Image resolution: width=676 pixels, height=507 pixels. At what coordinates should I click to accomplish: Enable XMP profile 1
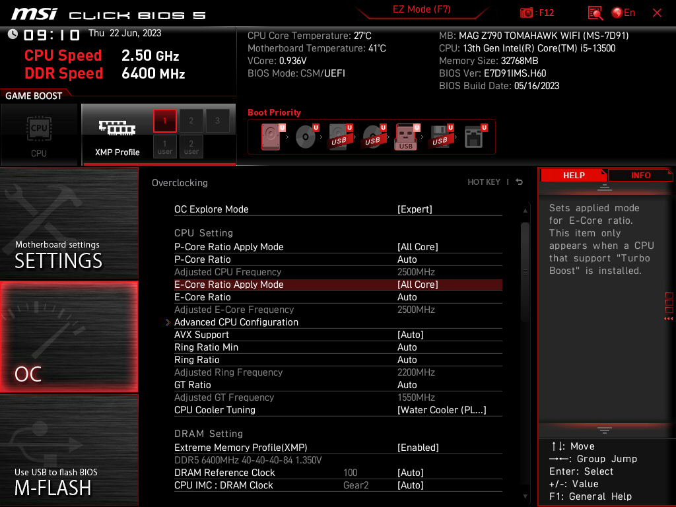coord(164,121)
